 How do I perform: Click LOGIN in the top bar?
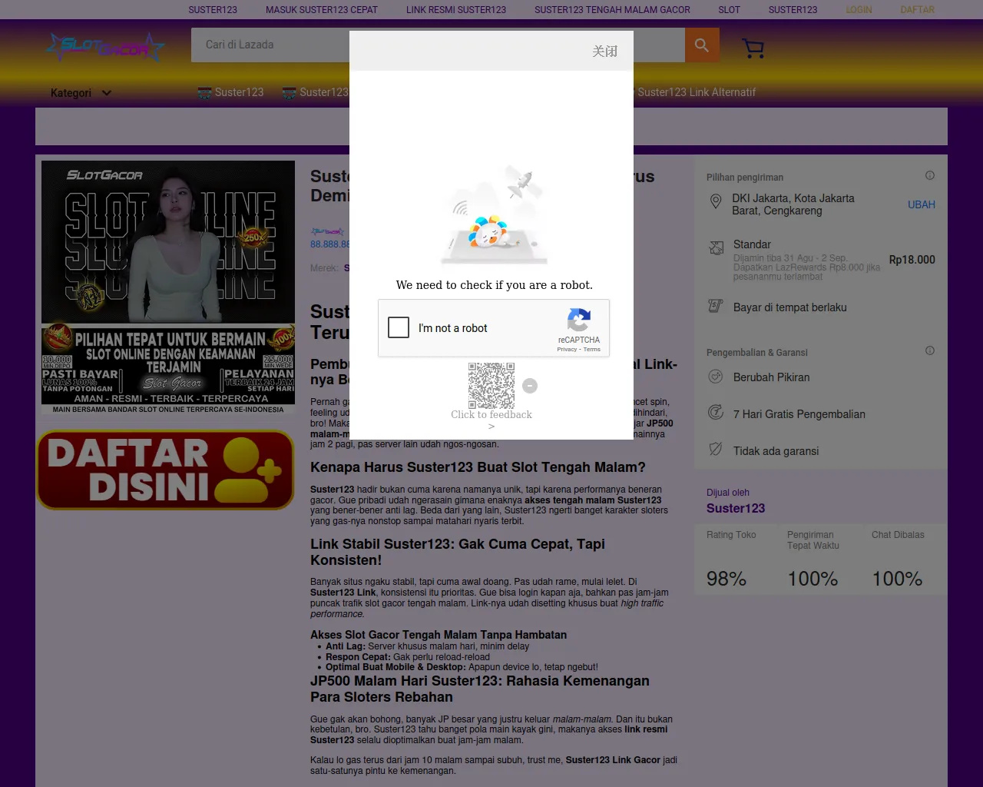[x=859, y=10]
